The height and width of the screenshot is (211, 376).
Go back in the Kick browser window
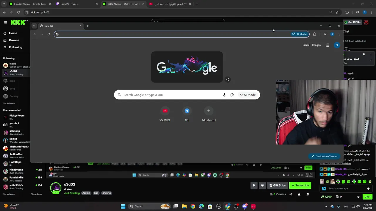pyautogui.click(x=4, y=12)
